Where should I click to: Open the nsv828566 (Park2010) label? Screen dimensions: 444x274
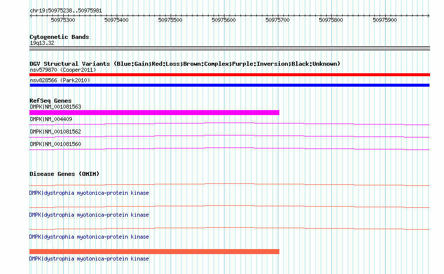point(60,80)
